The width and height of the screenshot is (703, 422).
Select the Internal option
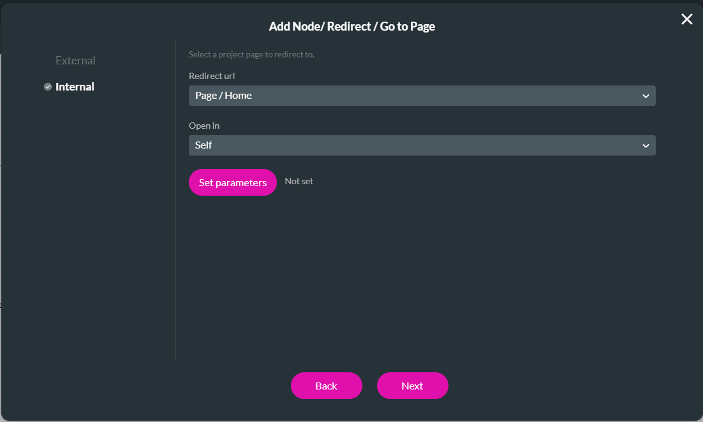[75, 86]
